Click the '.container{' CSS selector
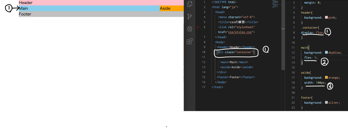The image size is (348, 132). tap(309, 28)
